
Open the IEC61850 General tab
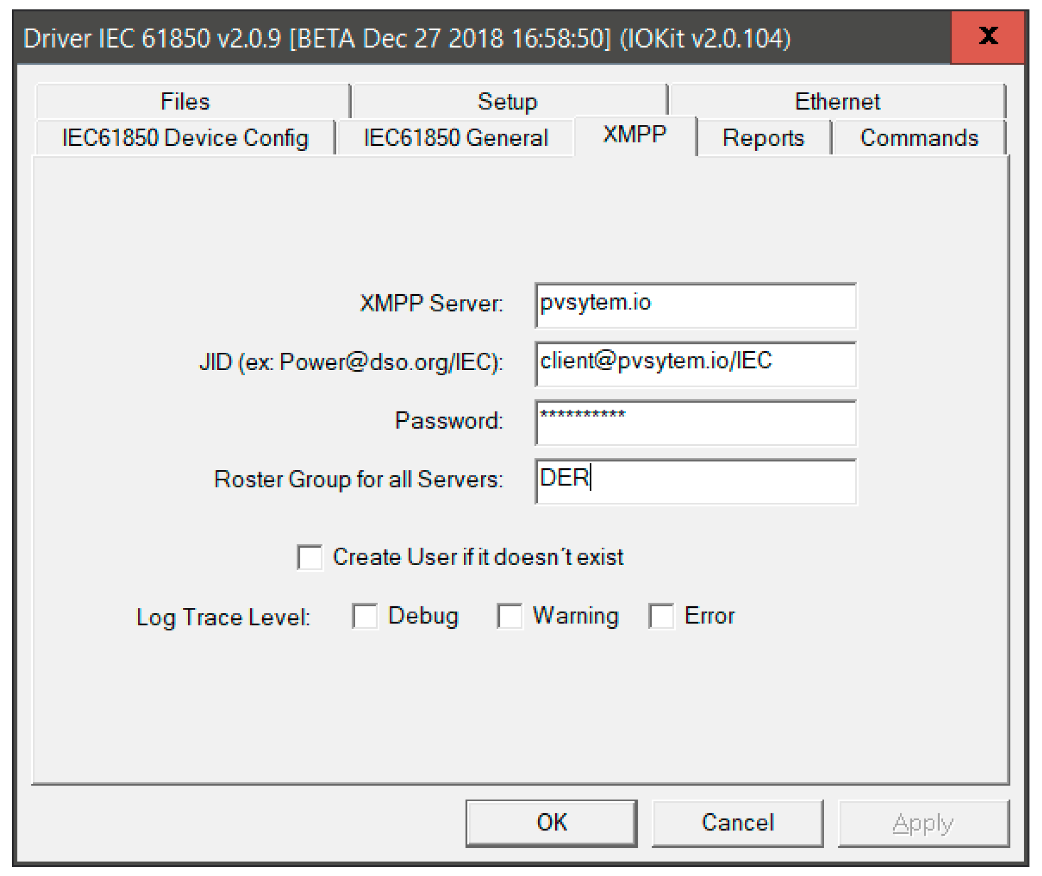455,138
